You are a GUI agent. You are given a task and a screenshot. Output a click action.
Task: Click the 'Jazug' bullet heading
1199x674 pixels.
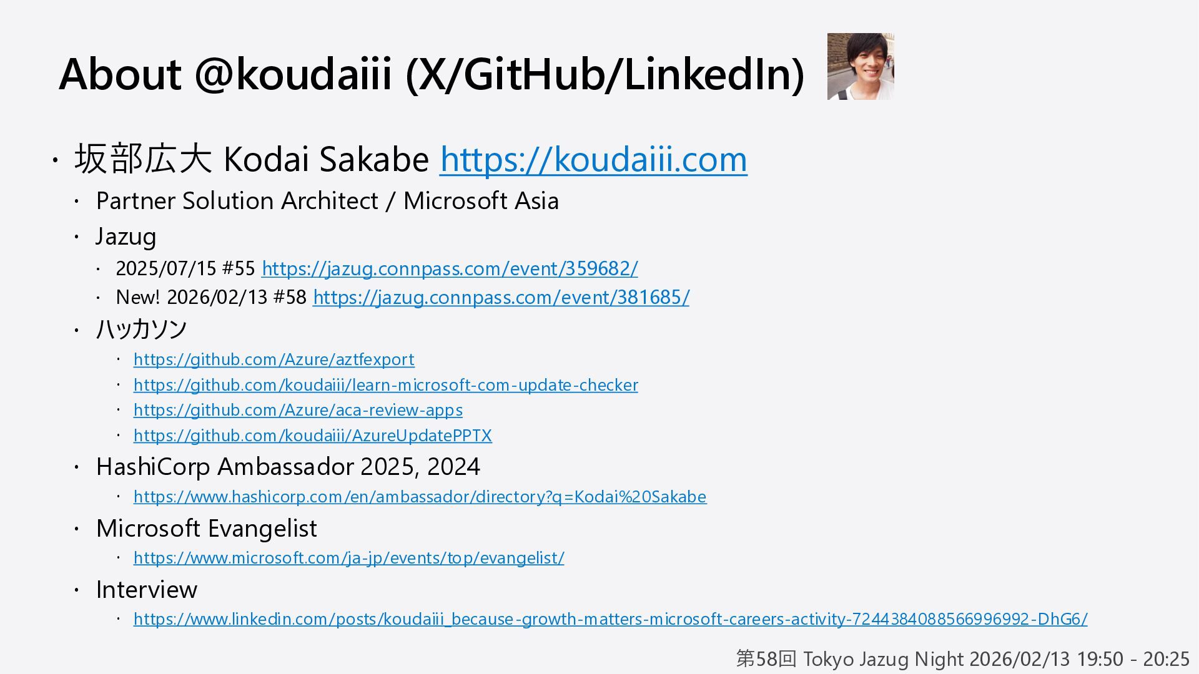126,237
